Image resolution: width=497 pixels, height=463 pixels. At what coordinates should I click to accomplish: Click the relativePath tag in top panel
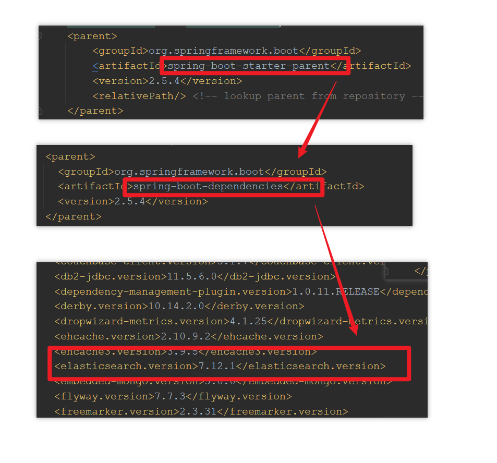click(x=139, y=96)
